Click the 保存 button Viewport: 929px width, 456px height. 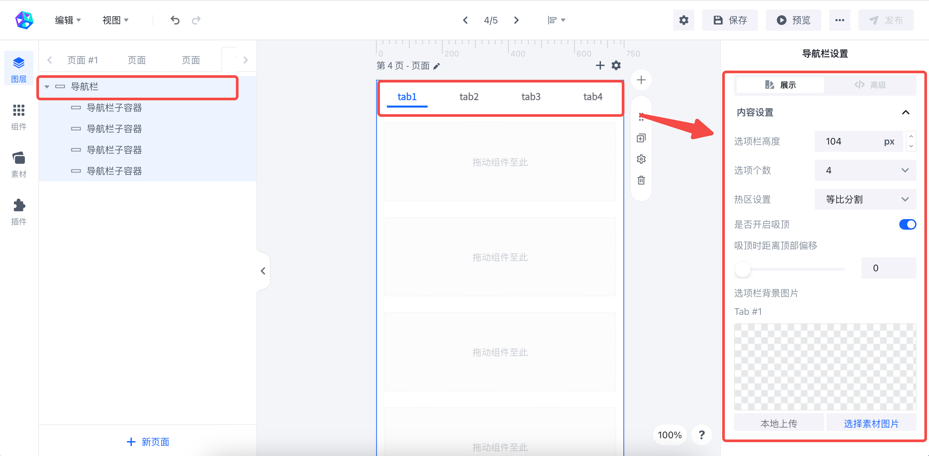pyautogui.click(x=729, y=20)
